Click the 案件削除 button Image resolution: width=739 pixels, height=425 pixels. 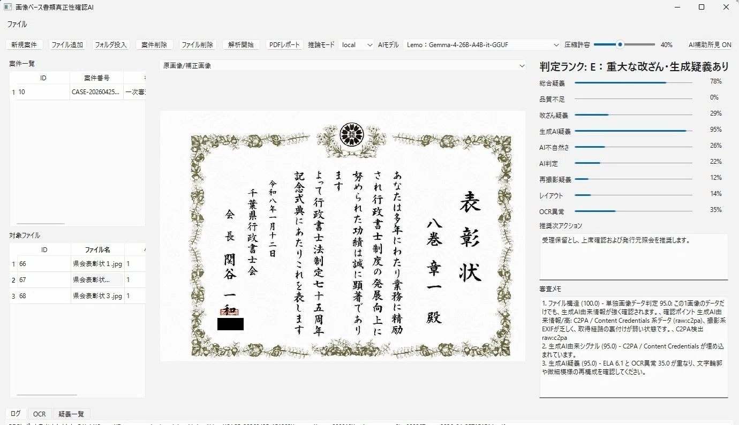[x=154, y=45]
